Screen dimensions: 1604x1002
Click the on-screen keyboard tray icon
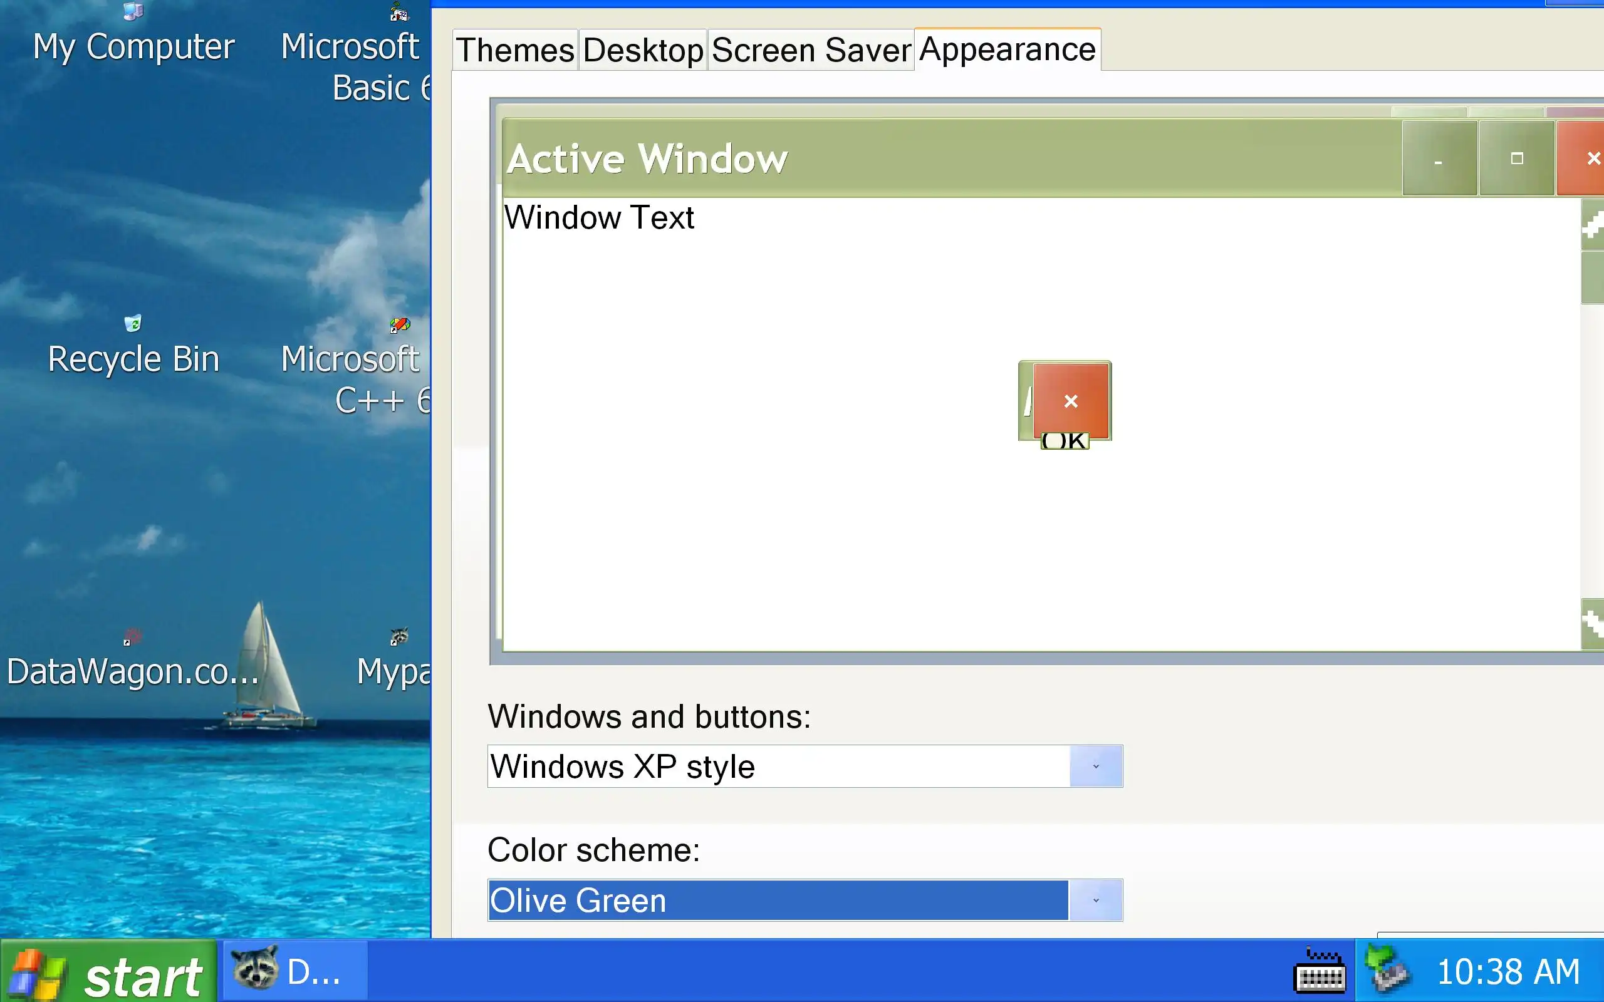point(1319,971)
